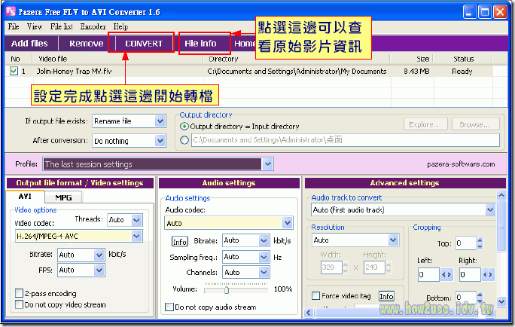Click the Info button beside Force video tag

click(386, 296)
